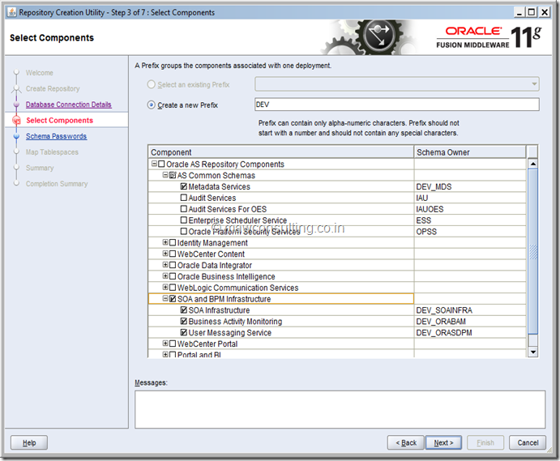Select the 'Create a new Prefix' radio button
This screenshot has height=461, width=560.
(x=152, y=105)
